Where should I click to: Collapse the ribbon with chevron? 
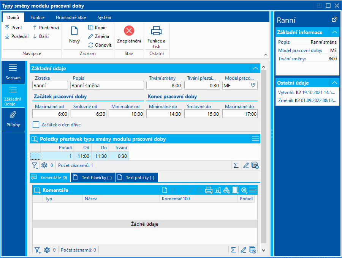(x=266, y=55)
